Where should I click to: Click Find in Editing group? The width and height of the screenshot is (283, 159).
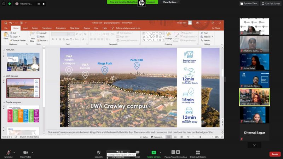(204, 33)
